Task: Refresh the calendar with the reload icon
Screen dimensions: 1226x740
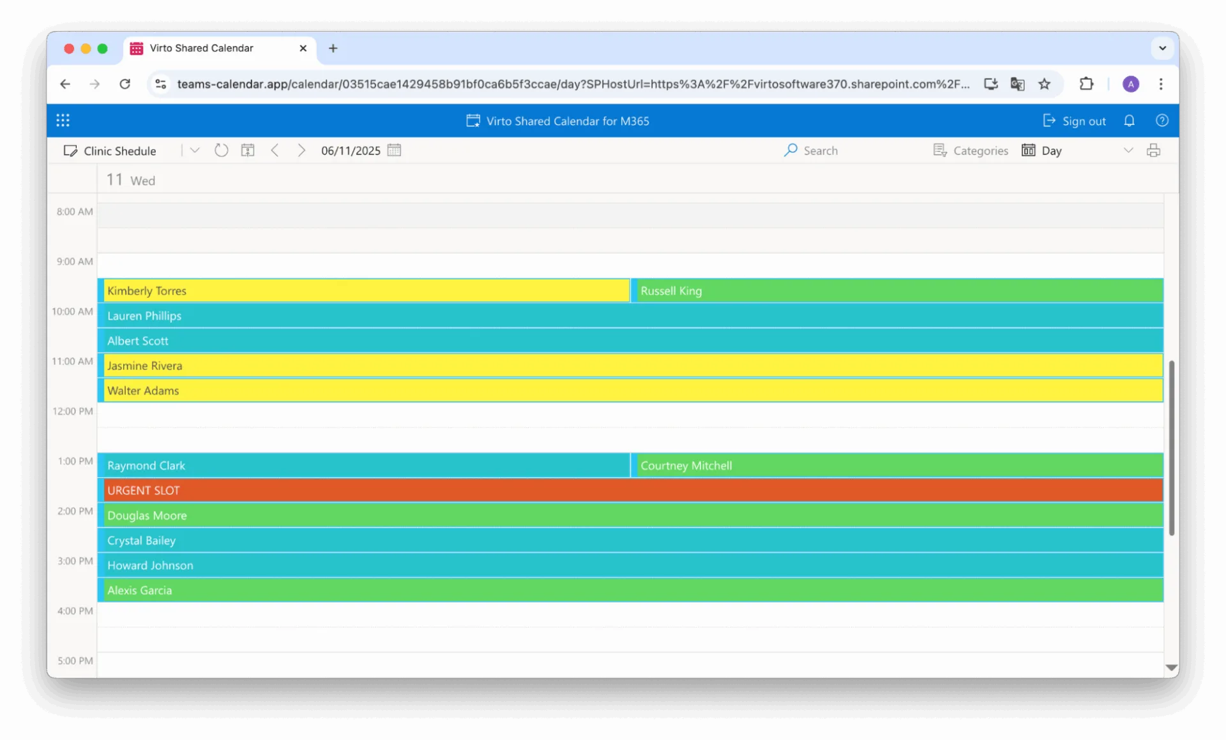Action: pyautogui.click(x=221, y=151)
